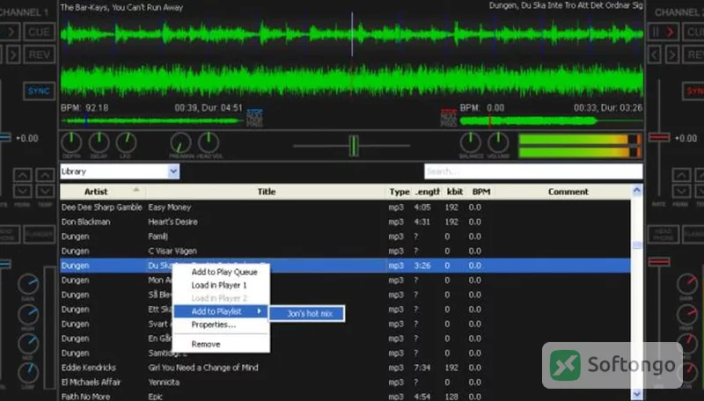The height and width of the screenshot is (401, 704).
Task: Choose Load in Player 1 from context menu
Action: pyautogui.click(x=219, y=285)
